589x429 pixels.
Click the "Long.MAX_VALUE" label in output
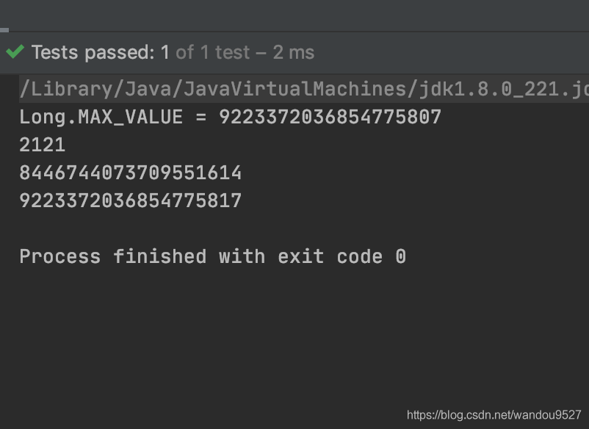tap(101, 117)
